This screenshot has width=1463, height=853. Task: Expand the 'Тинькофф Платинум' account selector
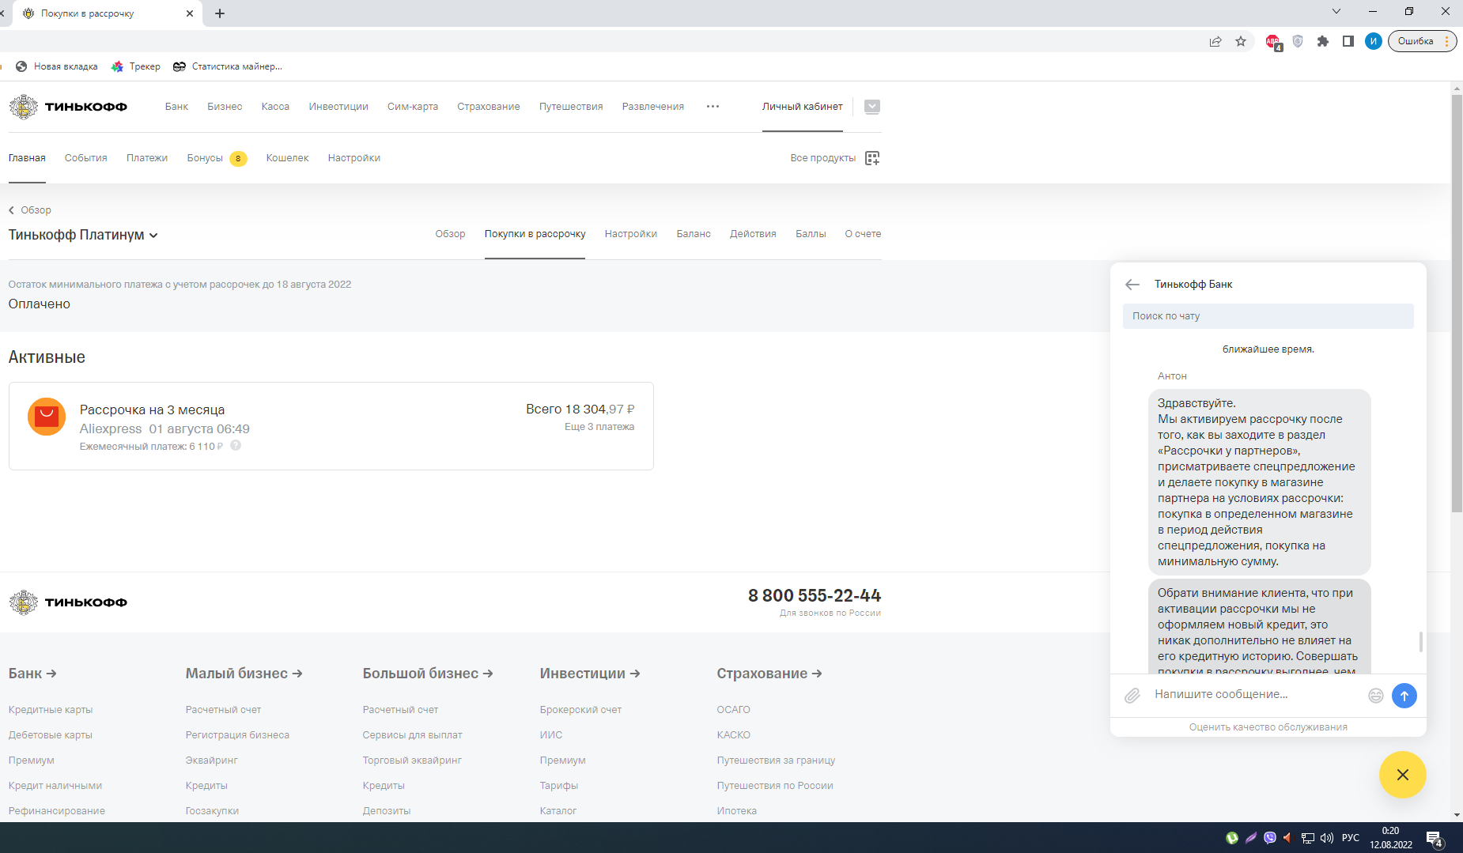tap(83, 235)
